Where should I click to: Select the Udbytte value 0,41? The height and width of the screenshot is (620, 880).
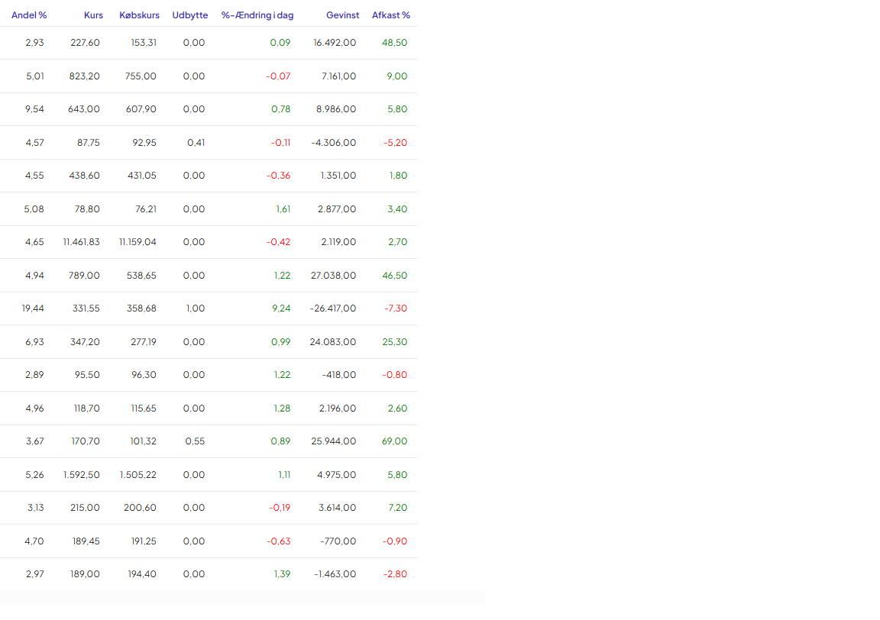pos(196,143)
